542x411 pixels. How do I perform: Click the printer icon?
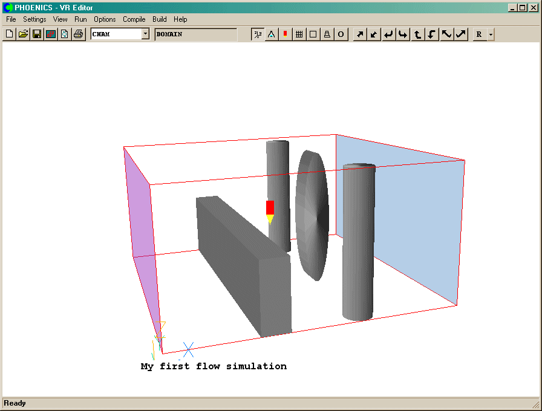[79, 34]
